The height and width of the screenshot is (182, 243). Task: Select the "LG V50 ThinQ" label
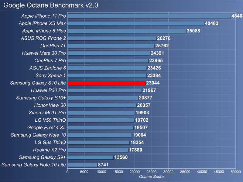pyautogui.click(x=50, y=120)
